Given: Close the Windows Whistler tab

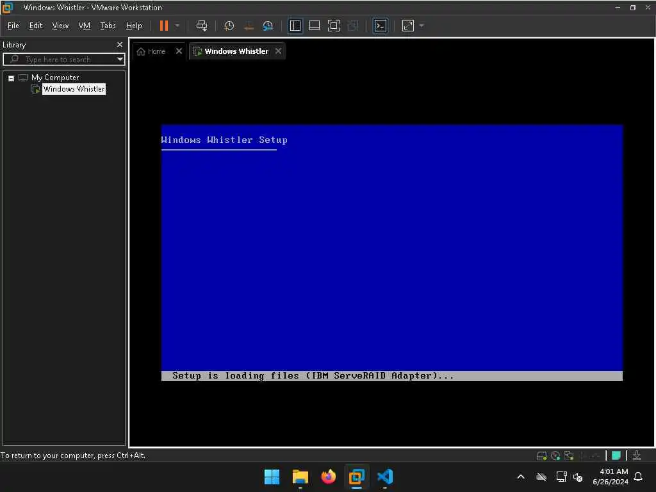Looking at the screenshot, I should click(278, 51).
